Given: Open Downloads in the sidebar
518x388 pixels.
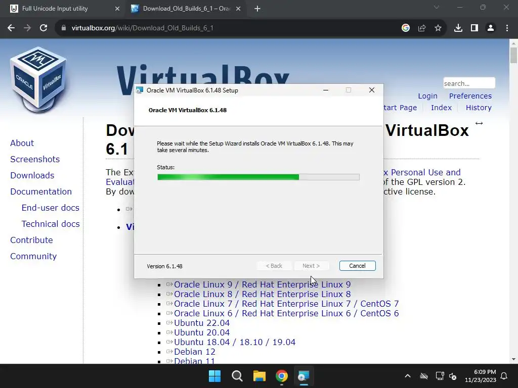Looking at the screenshot, I should point(32,175).
